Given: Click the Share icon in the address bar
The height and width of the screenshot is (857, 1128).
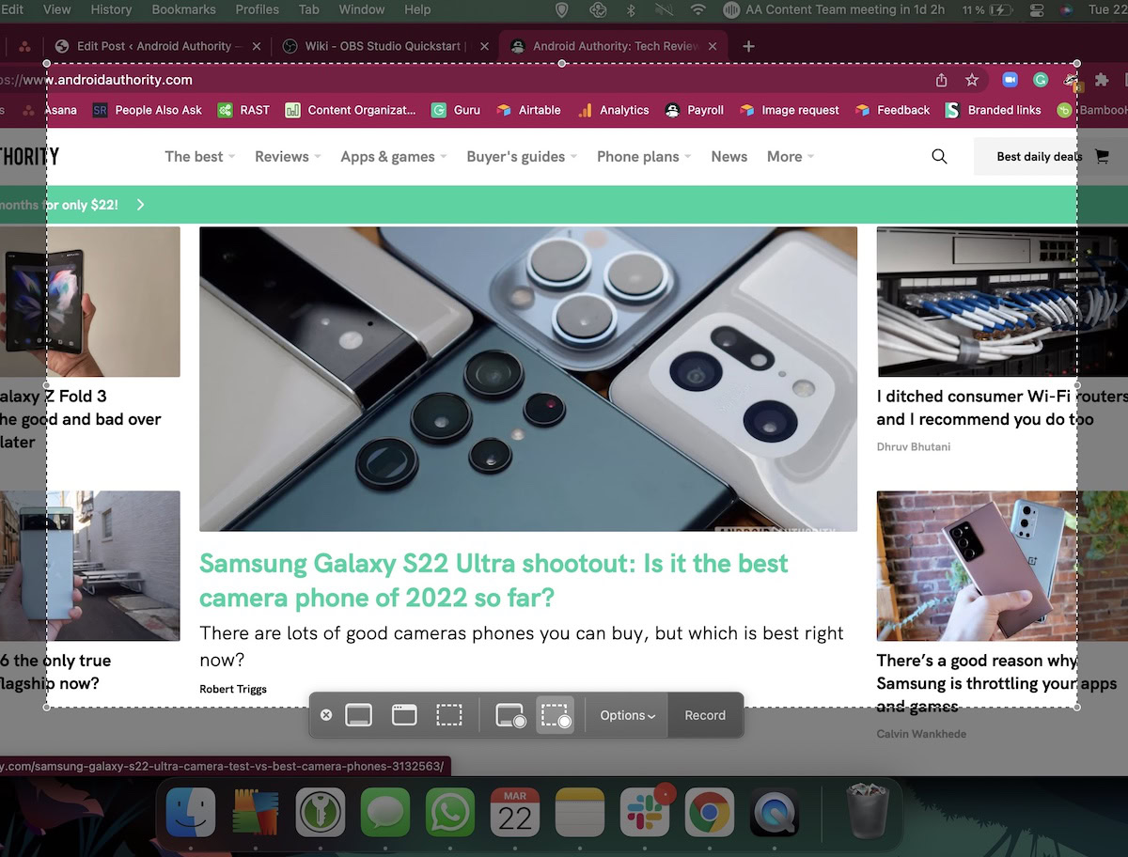Looking at the screenshot, I should [942, 80].
